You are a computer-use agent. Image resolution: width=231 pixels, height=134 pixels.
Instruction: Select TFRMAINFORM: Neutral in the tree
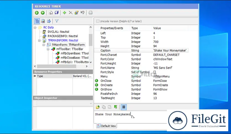pyautogui.click(x=63, y=40)
